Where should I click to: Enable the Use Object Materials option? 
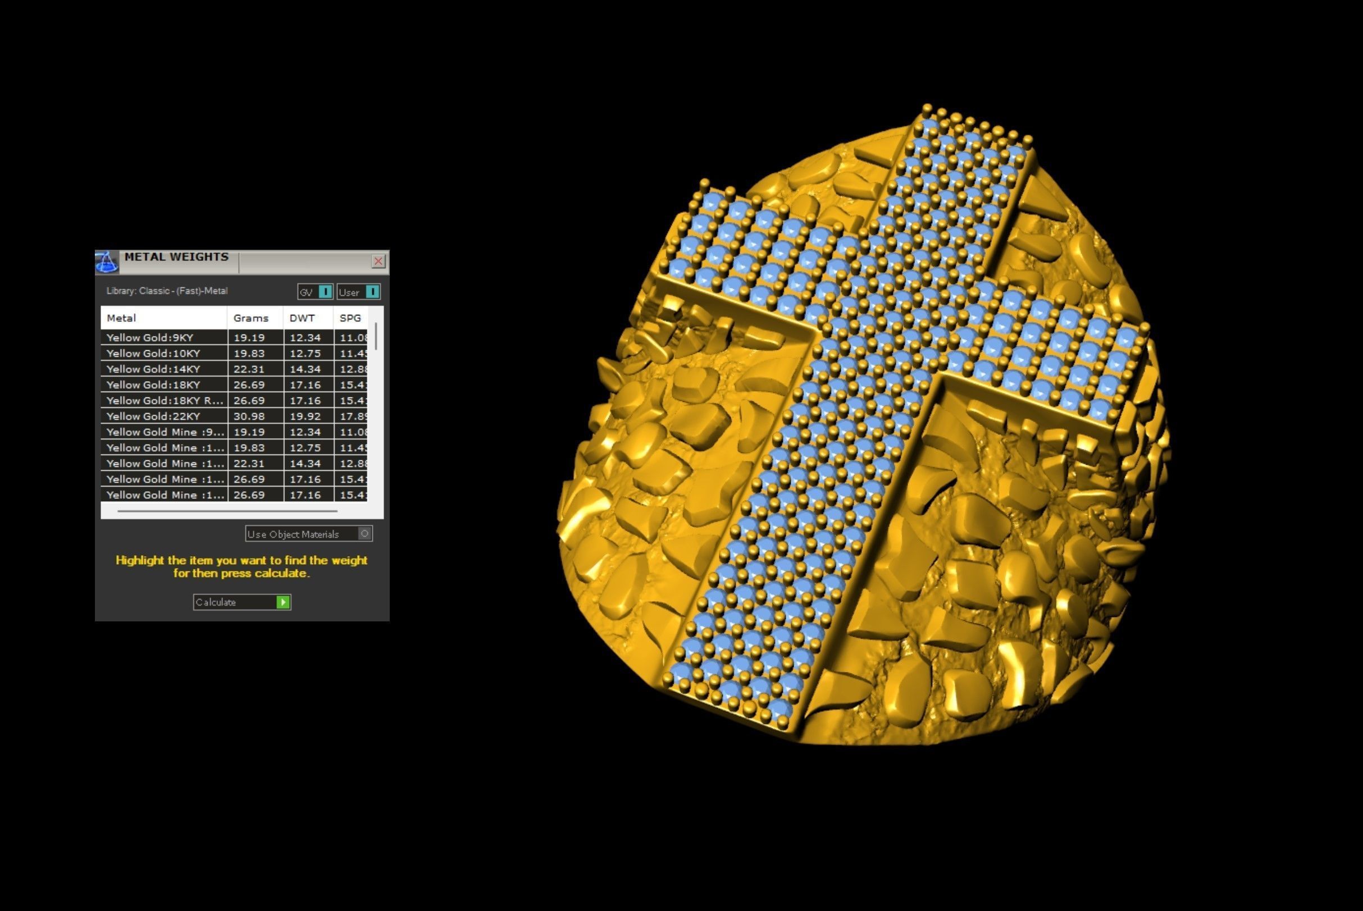pos(309,534)
